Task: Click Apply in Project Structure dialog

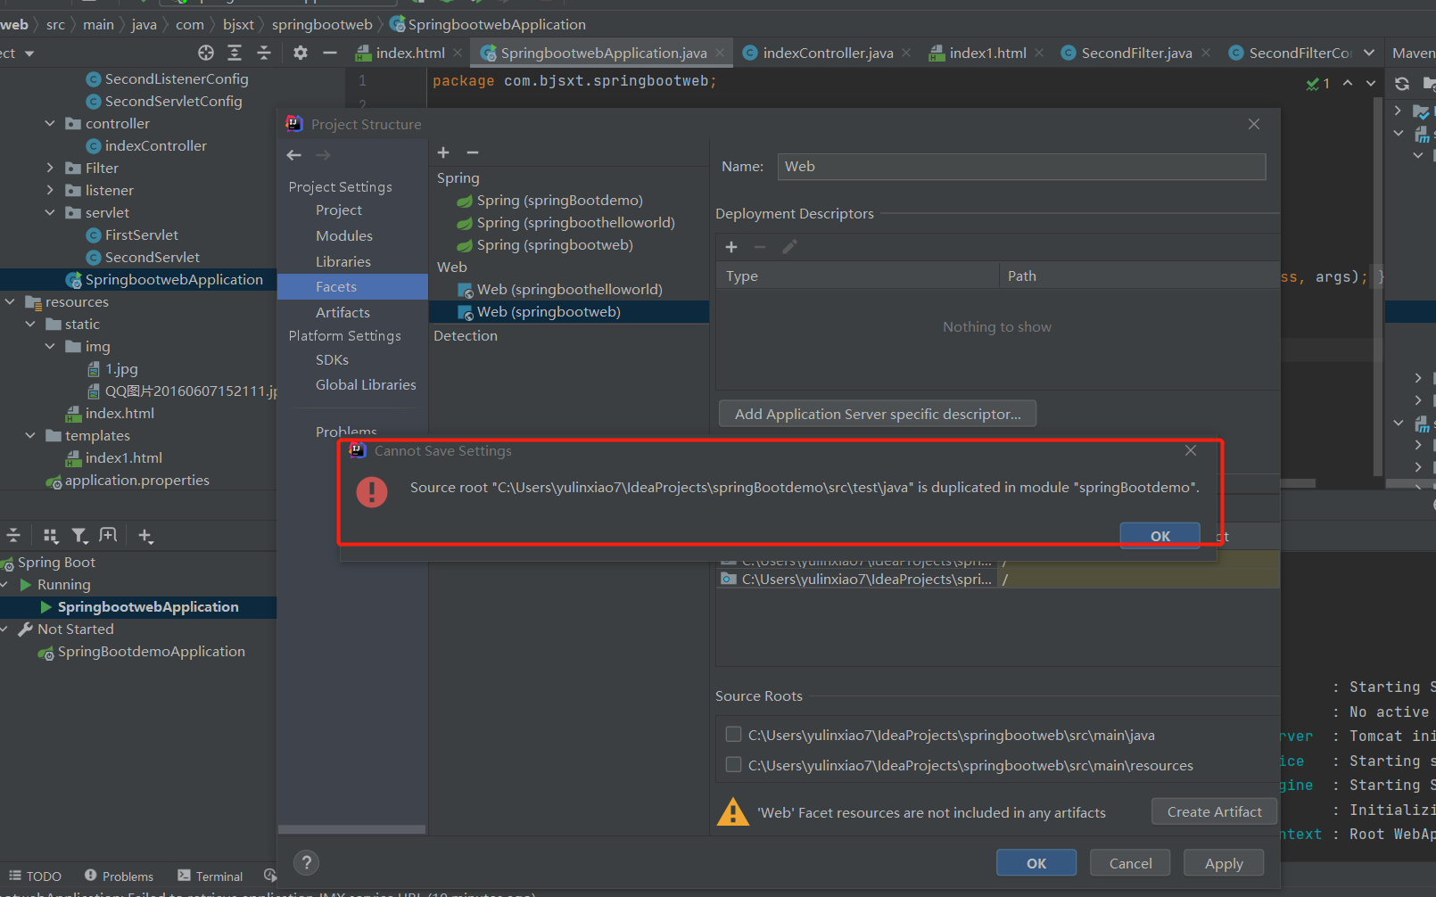Action: 1224,863
